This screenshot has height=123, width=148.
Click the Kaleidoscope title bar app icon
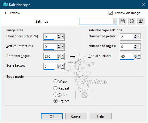[5, 5]
